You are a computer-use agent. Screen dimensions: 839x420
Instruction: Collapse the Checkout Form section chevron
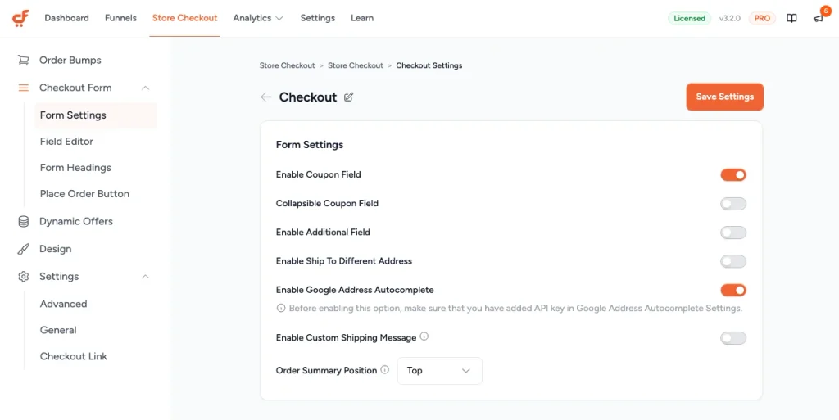[x=145, y=88]
